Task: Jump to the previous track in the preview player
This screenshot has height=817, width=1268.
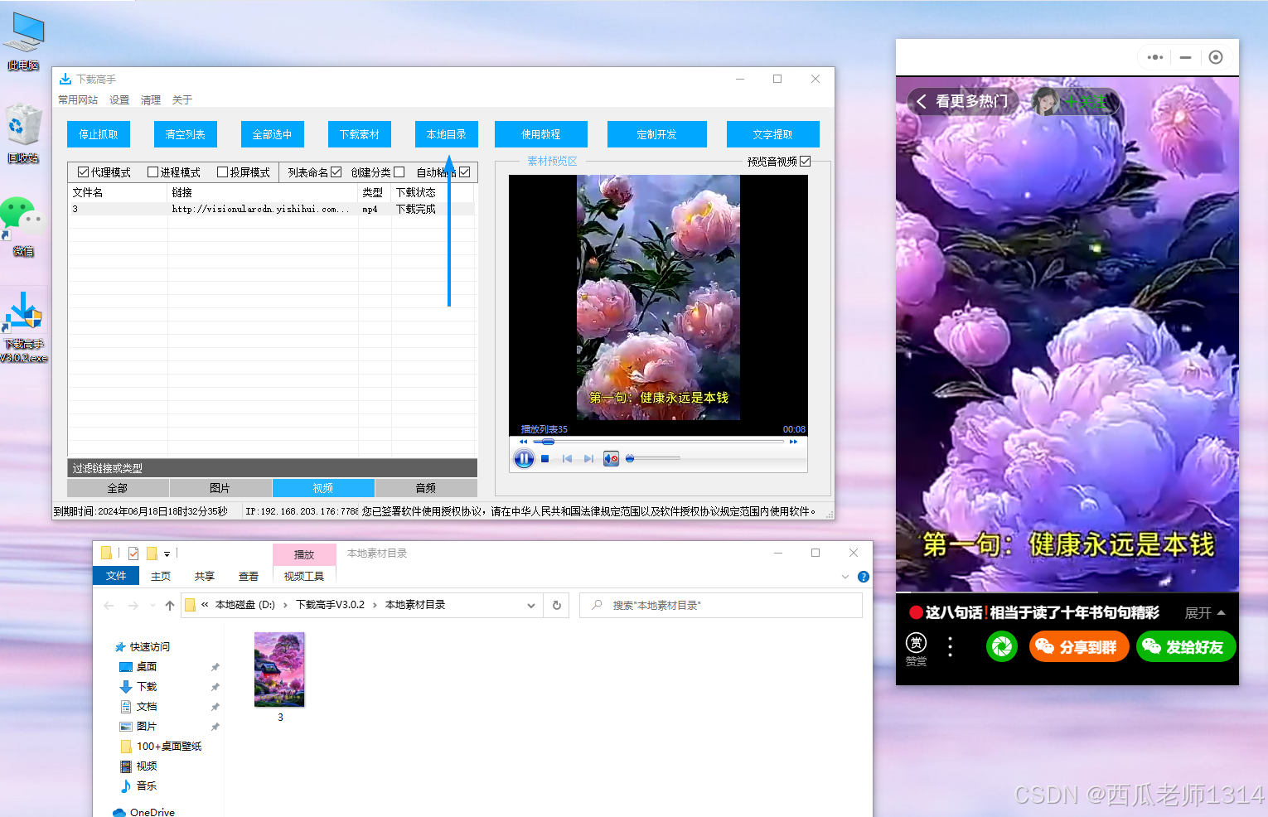Action: tap(567, 458)
